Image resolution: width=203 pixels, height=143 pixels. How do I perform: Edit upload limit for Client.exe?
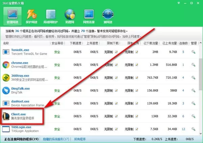pos(137,116)
